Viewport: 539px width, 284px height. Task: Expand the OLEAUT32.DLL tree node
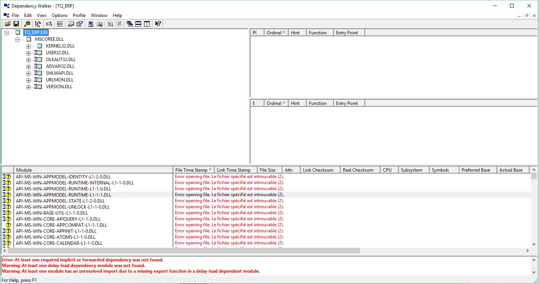28,60
